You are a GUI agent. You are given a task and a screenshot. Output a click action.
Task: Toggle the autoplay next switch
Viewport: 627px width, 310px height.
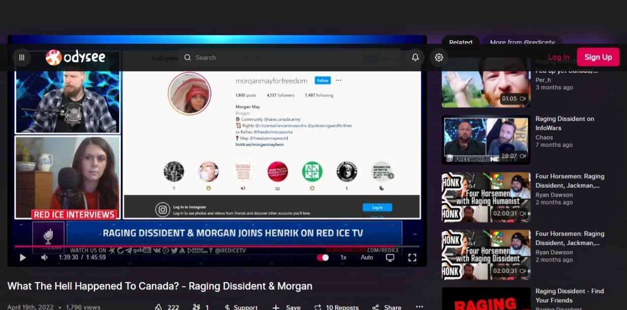(x=323, y=258)
